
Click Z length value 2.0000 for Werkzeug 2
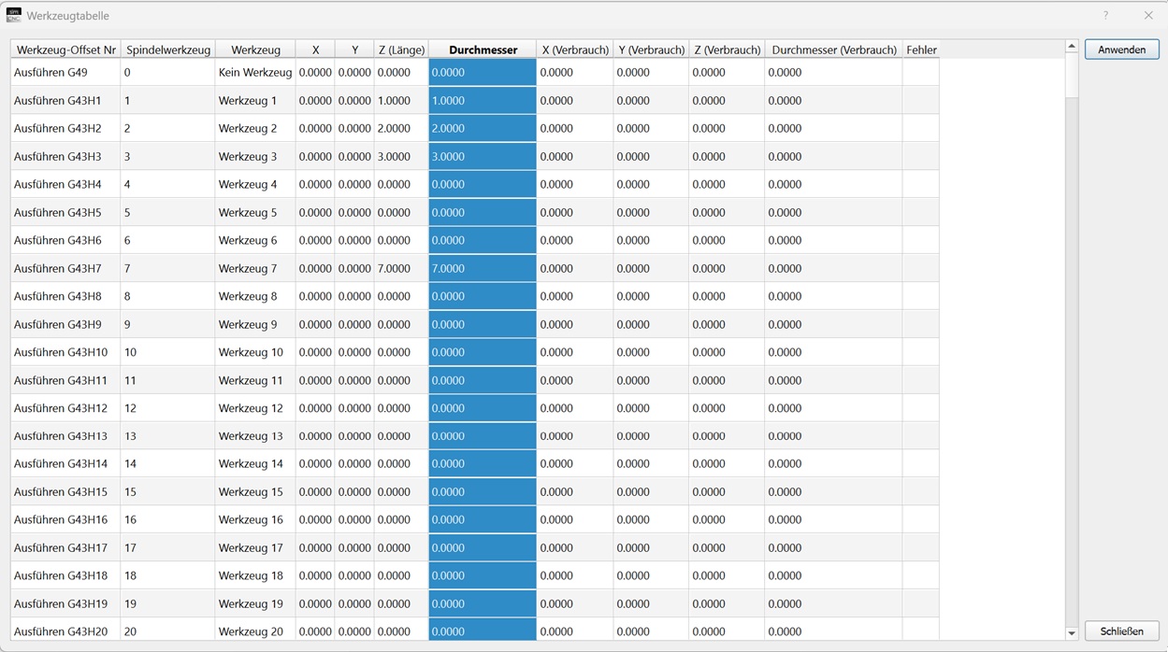[x=401, y=128]
